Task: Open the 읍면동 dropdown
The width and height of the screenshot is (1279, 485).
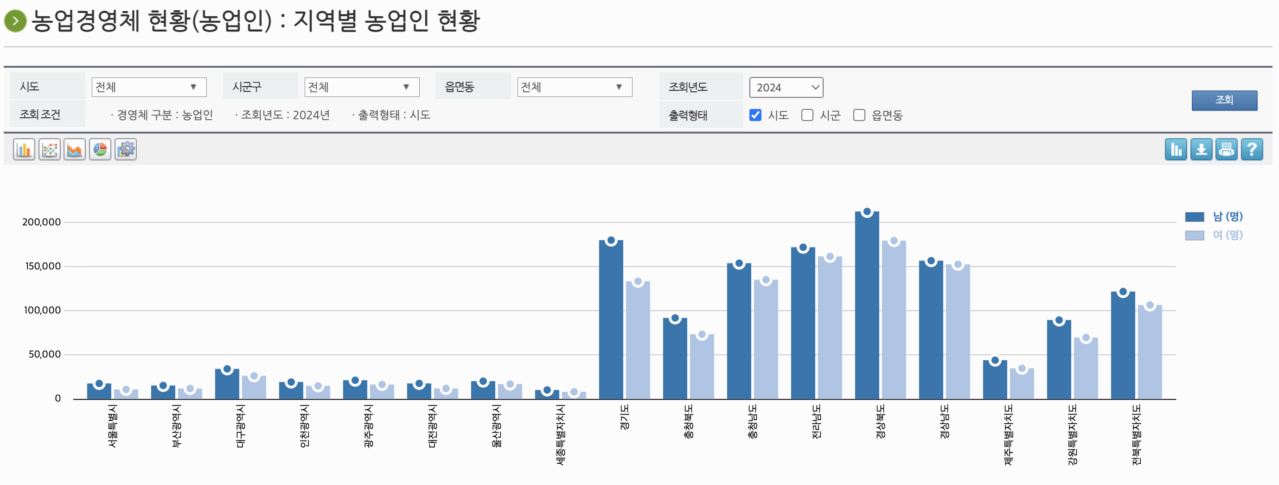Action: (x=575, y=87)
